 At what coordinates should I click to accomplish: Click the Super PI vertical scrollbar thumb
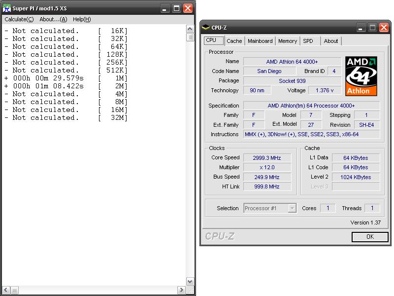point(190,37)
